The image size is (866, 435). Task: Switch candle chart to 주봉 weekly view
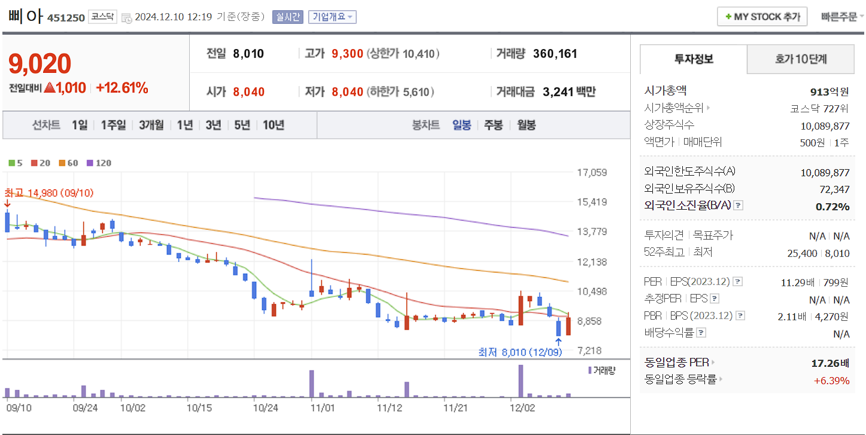tap(493, 125)
